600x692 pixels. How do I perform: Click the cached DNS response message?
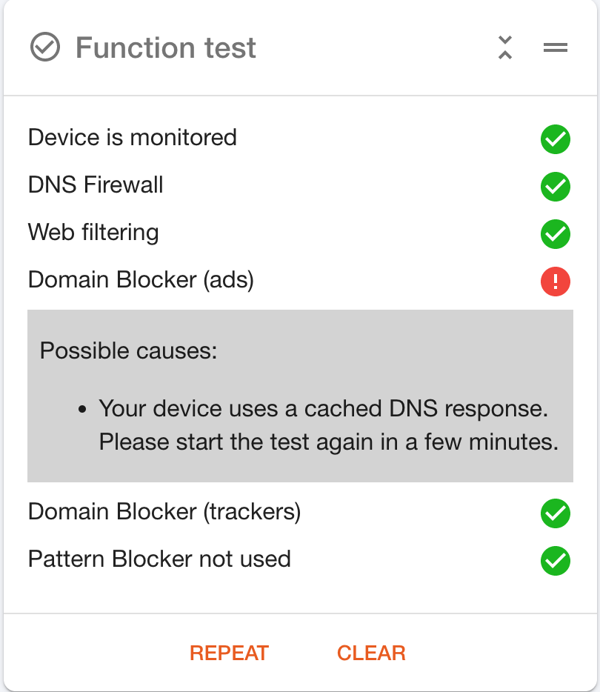(329, 425)
